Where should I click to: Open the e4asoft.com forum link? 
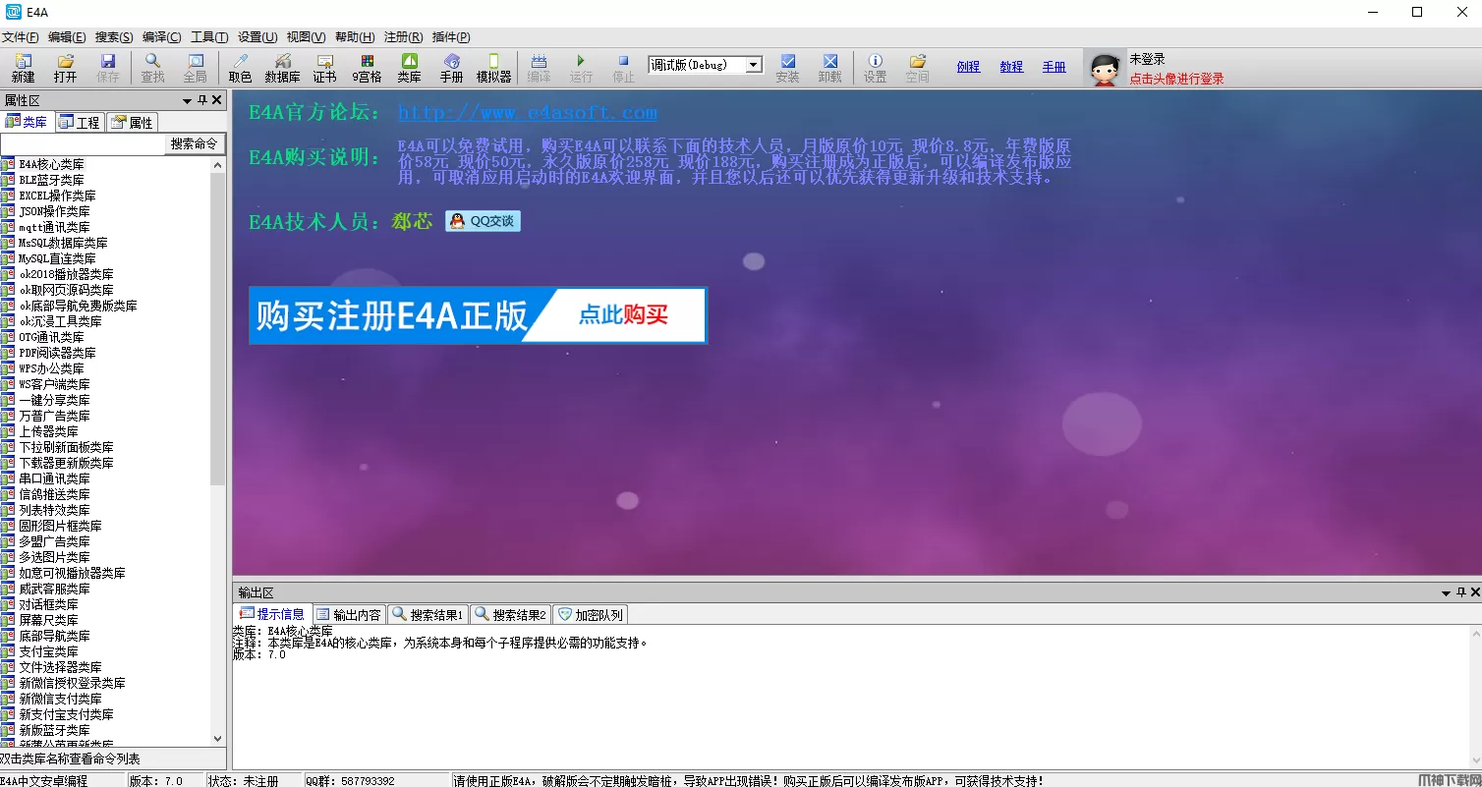527,113
